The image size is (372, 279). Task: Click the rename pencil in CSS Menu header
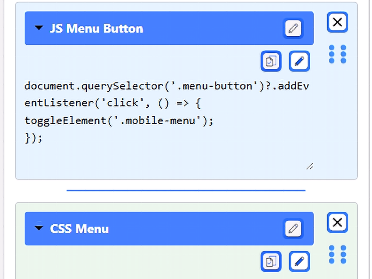pyautogui.click(x=293, y=229)
